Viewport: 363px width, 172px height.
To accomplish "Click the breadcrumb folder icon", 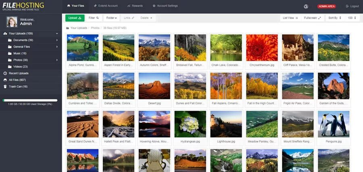I will click(68, 28).
